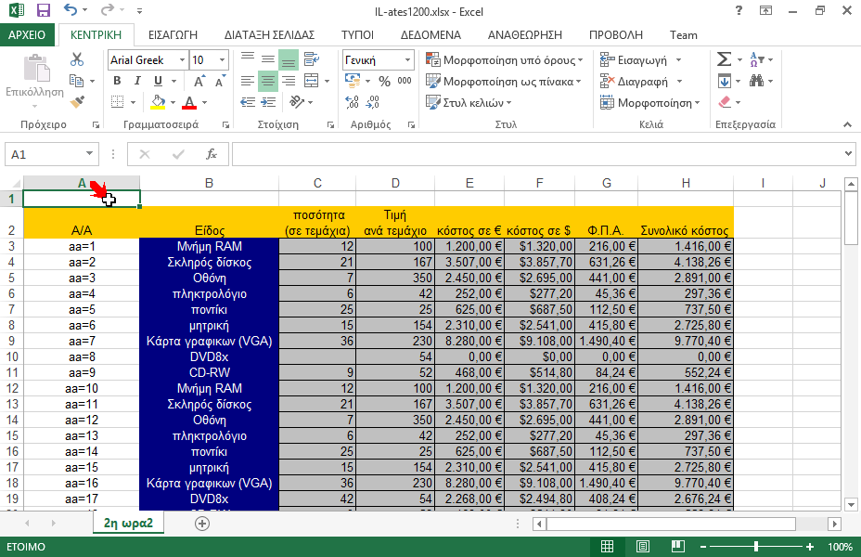This screenshot has height=557, width=861.
Task: Increase font size with large A icon
Action: point(199,82)
